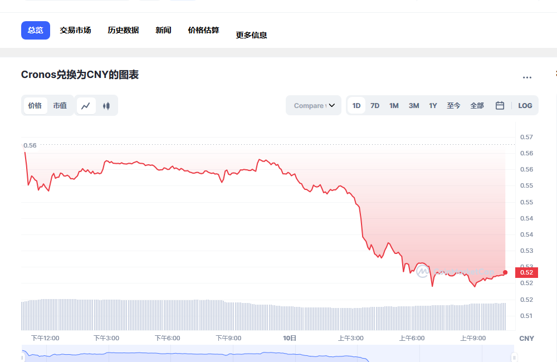Open the 总览 overview tab
This screenshot has height=362, width=557.
(x=36, y=30)
